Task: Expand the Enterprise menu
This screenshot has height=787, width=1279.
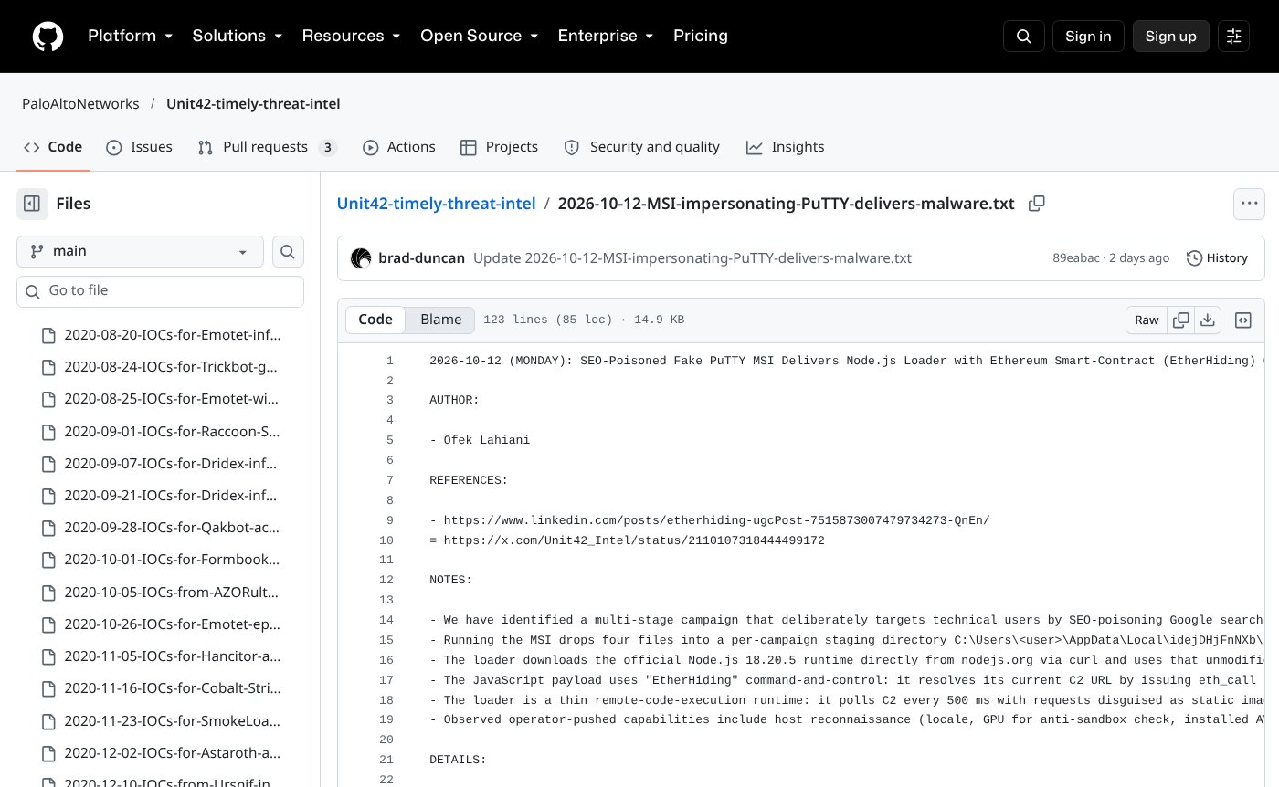Action: 606,37
